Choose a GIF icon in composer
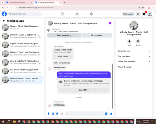The image size is (156, 124). coord(62,114)
